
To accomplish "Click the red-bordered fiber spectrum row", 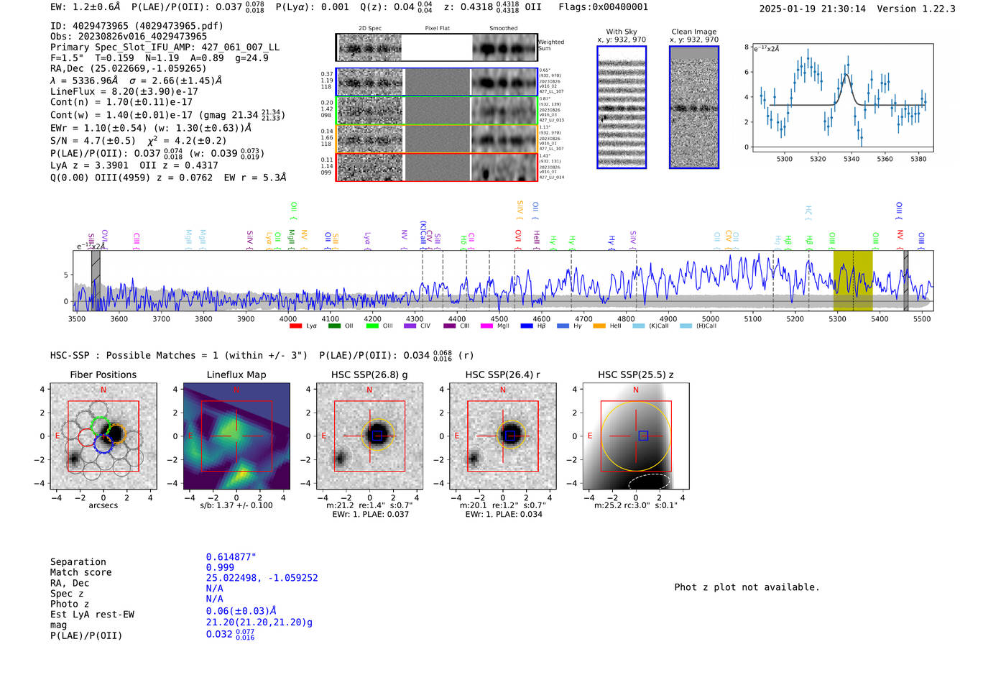I will pos(436,167).
